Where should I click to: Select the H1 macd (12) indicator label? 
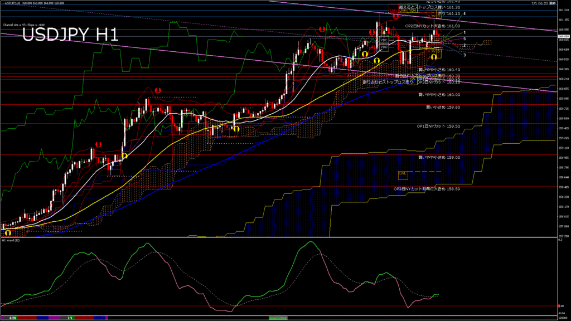[12, 241]
